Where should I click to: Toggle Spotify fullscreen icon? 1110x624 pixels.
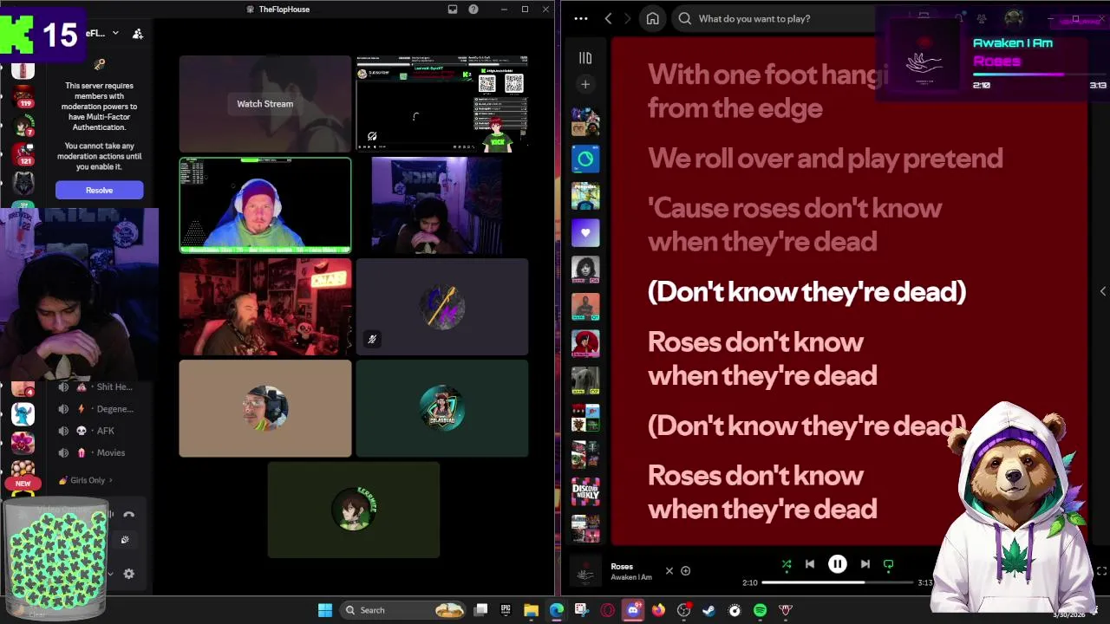pos(1101,570)
